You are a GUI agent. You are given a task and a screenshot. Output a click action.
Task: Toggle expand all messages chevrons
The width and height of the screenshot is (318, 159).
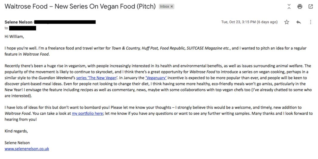289,6
